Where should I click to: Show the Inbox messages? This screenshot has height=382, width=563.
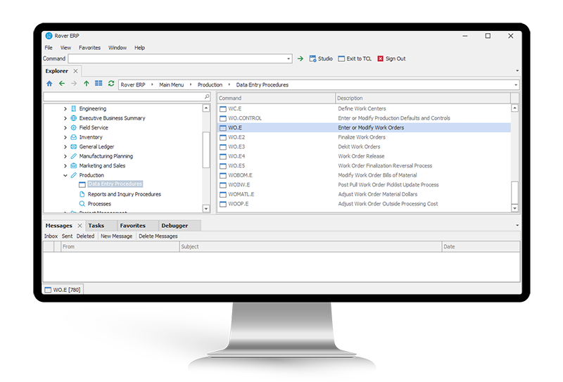(51, 236)
